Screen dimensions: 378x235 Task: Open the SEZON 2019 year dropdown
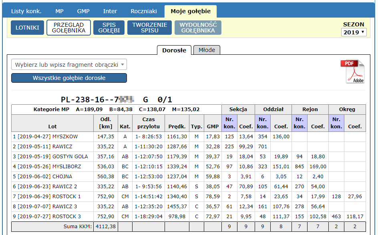coord(354,32)
